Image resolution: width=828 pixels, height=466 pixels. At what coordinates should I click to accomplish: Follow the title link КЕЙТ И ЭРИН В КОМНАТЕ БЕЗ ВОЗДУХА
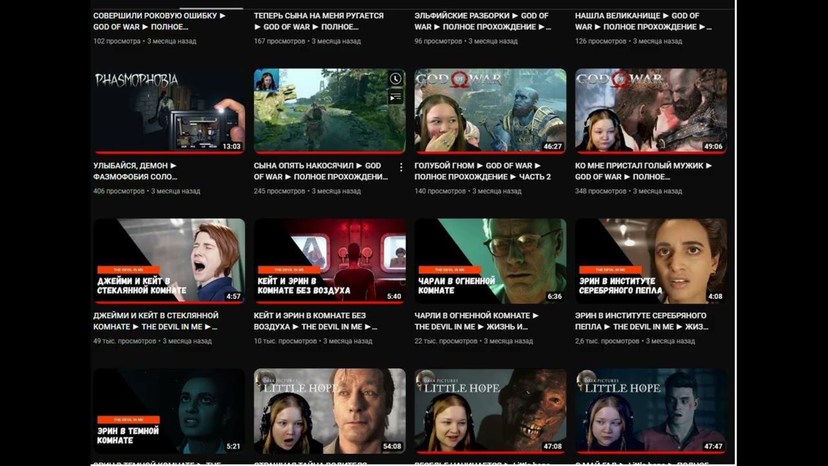pyautogui.click(x=316, y=321)
